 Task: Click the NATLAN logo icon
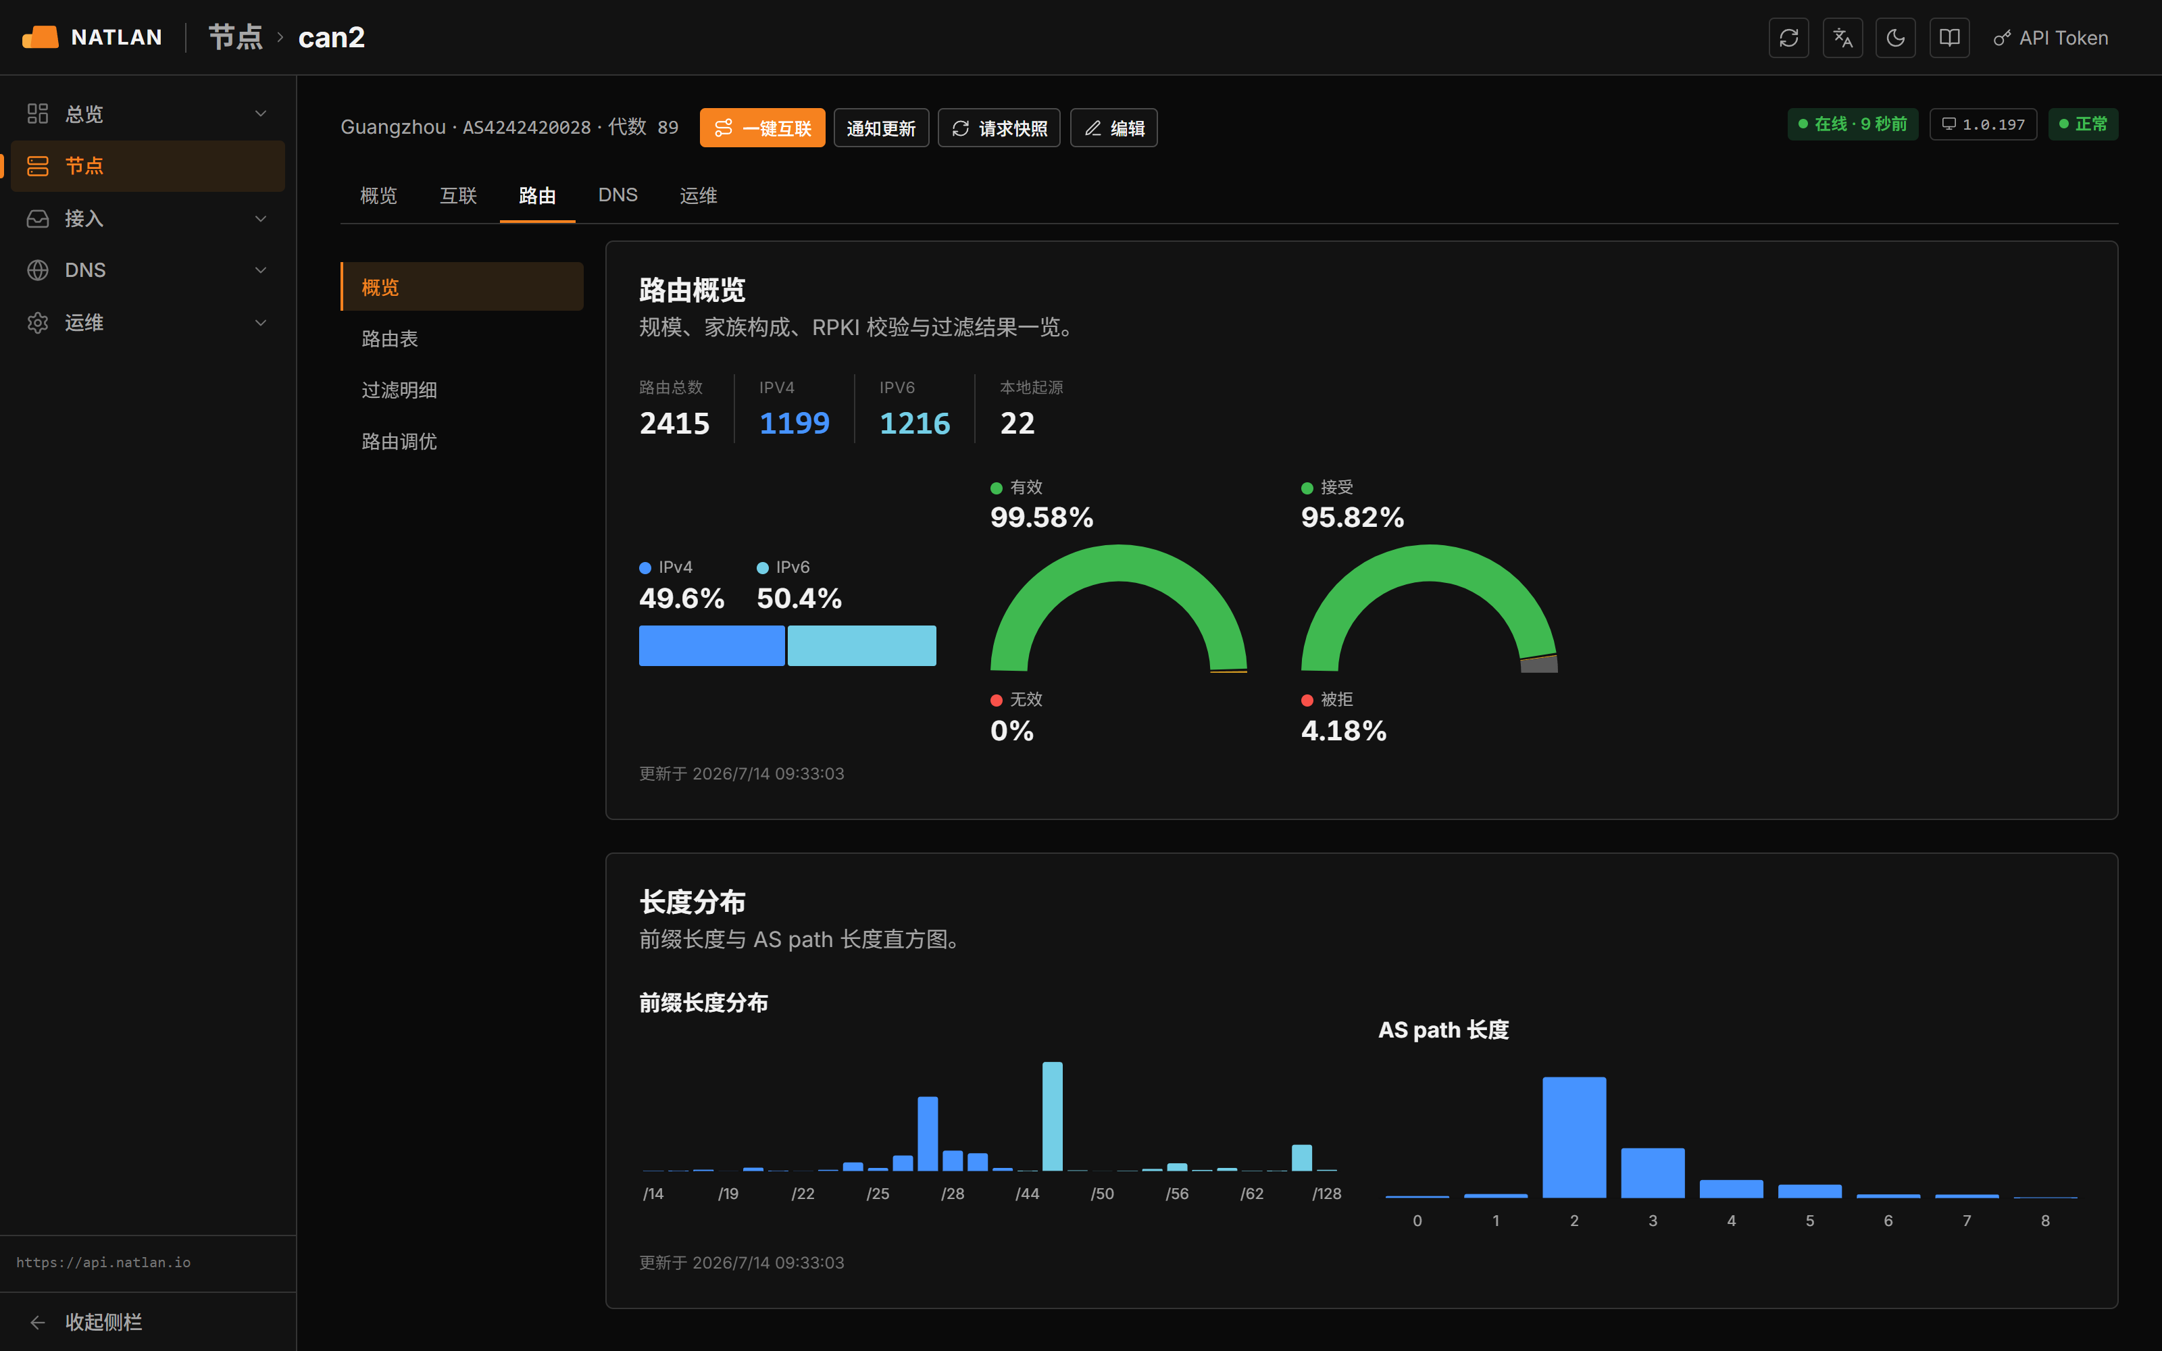point(41,38)
